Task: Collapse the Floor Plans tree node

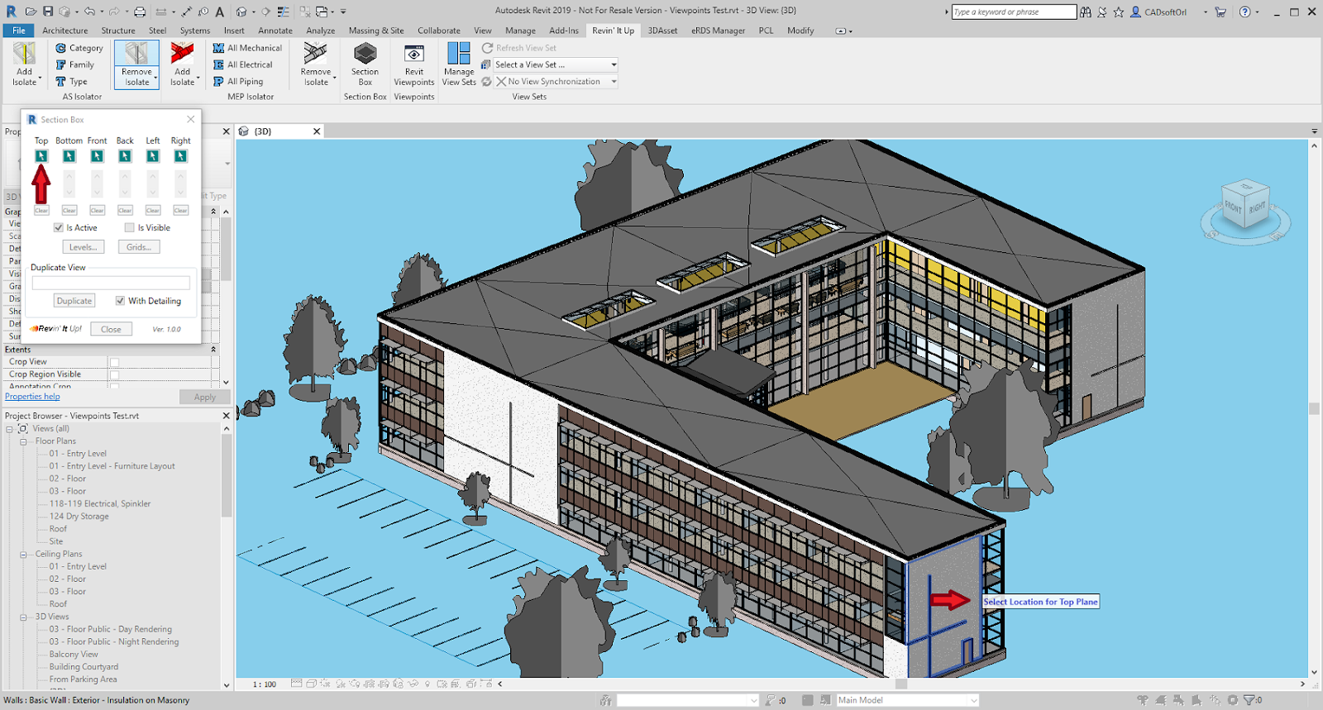Action: pyautogui.click(x=23, y=441)
